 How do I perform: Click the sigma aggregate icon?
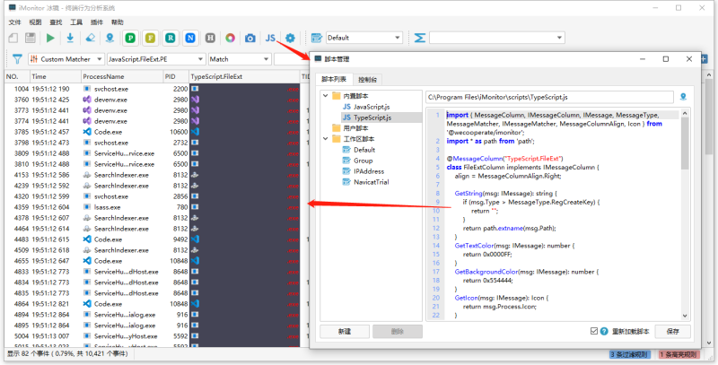419,38
